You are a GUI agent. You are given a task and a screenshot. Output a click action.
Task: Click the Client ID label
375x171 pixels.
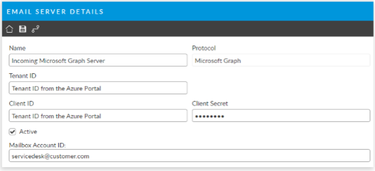click(x=22, y=104)
